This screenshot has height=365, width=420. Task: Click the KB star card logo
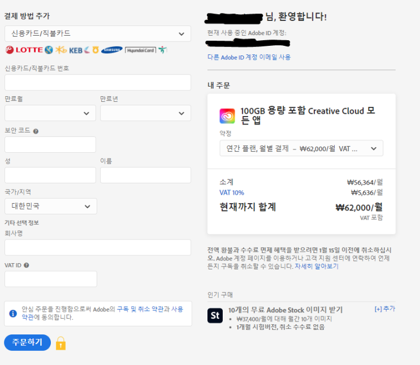61,50
